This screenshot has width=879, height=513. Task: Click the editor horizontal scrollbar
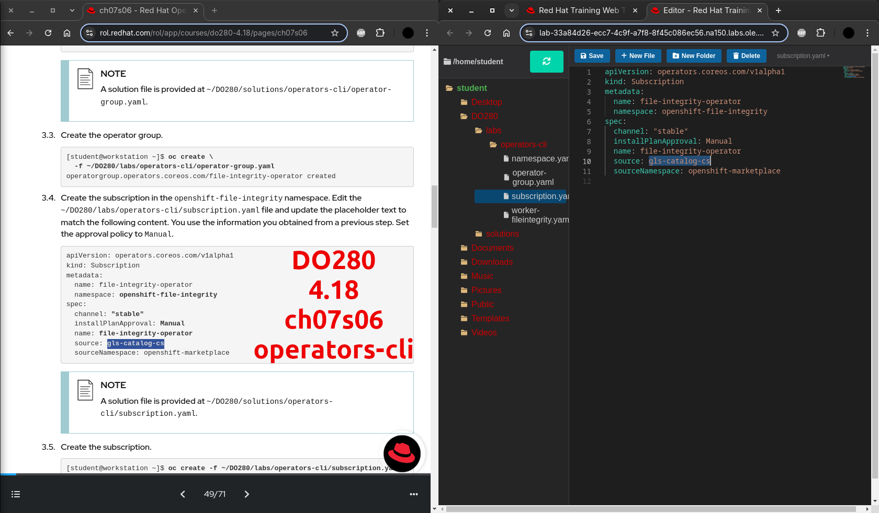[651, 509]
